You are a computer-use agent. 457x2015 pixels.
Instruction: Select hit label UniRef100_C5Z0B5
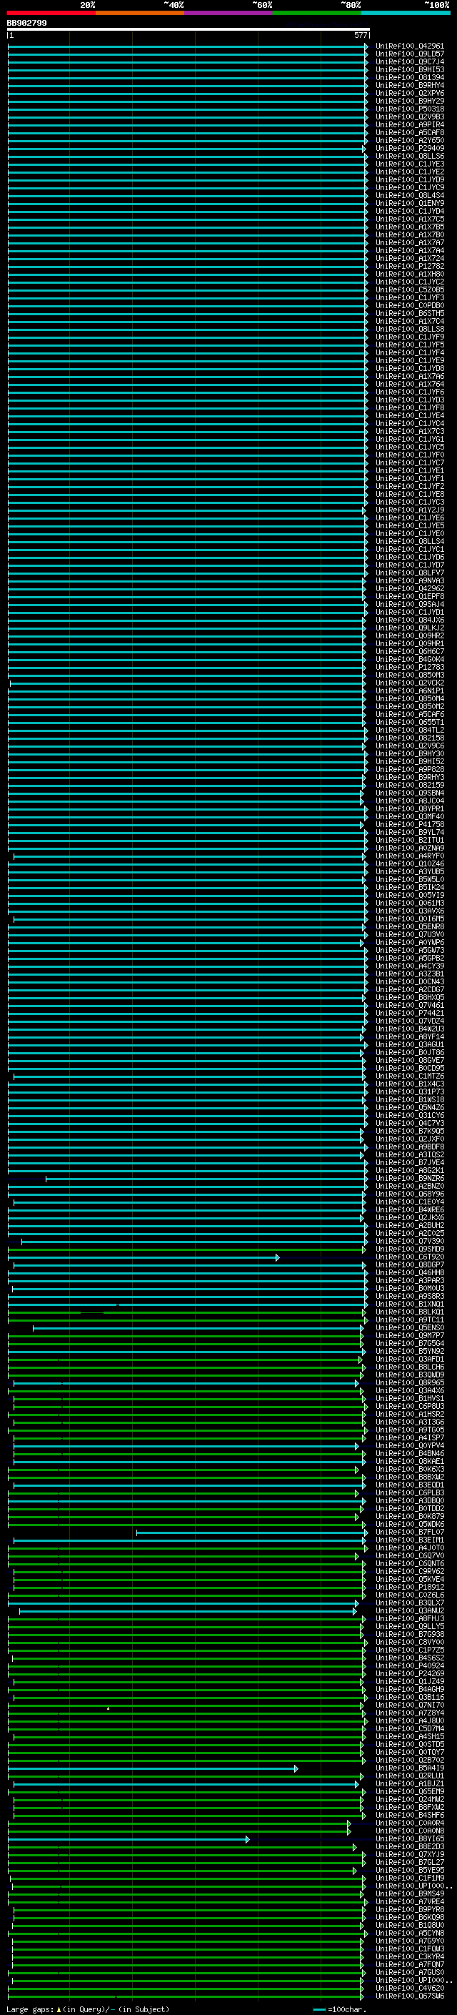(409, 290)
